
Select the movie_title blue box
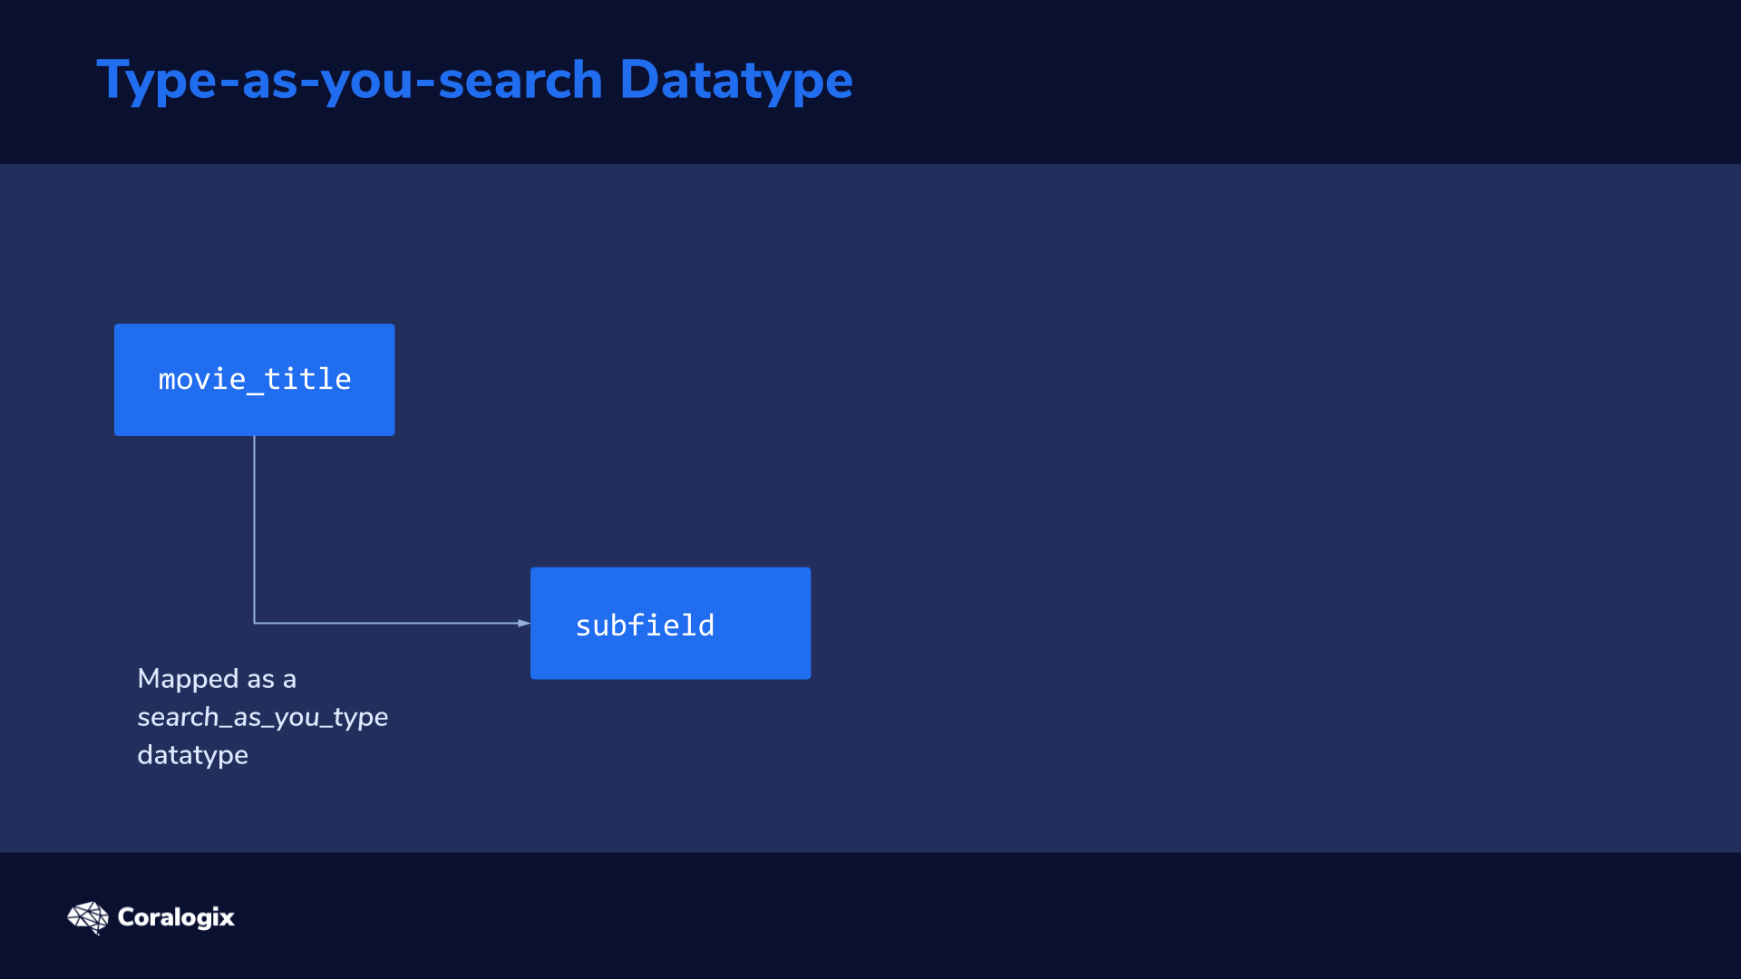click(x=254, y=380)
